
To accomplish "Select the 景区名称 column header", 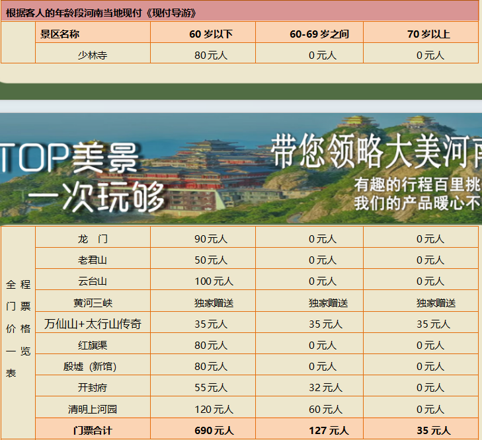I will click(x=60, y=34).
